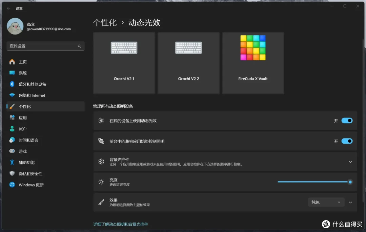
Task: Open the 隐私和安全性 shield icon entry
Action: click(12, 173)
